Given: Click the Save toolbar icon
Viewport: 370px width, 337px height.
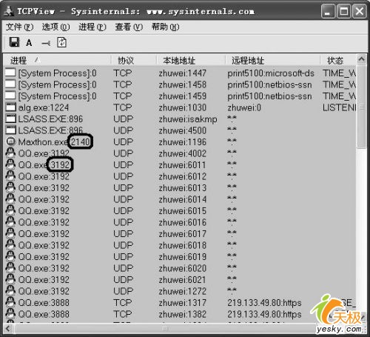Looking at the screenshot, I should [x=14, y=42].
